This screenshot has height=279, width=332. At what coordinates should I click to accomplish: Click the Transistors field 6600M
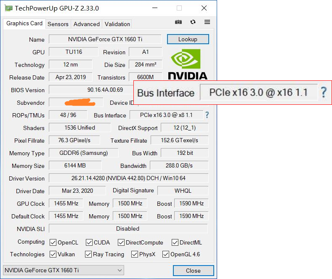[145, 77]
